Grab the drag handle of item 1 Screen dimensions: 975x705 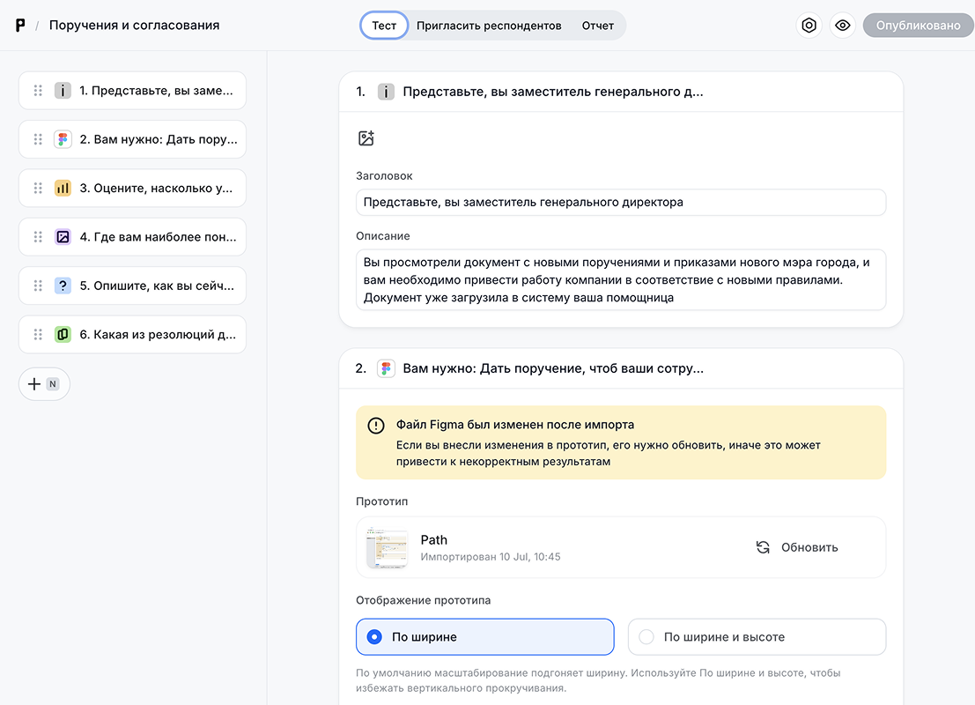pos(38,91)
